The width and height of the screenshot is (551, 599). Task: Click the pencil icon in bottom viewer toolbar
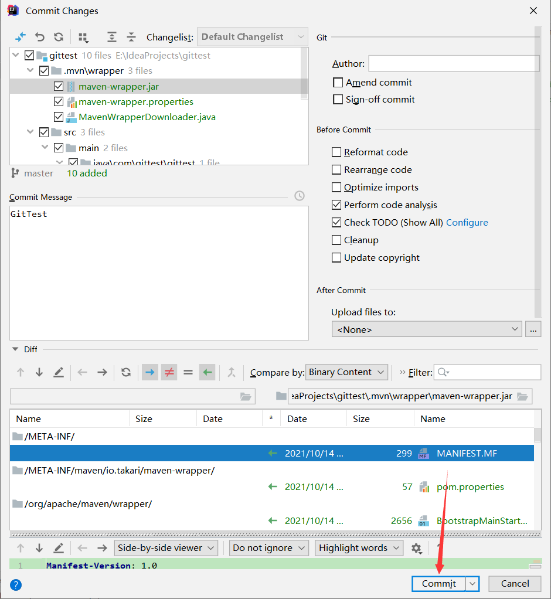pos(59,548)
